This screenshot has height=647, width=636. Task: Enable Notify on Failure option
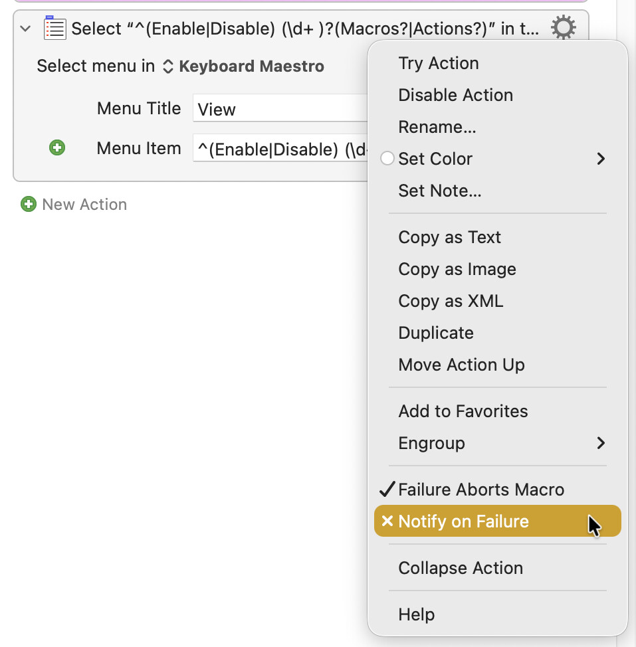[463, 521]
